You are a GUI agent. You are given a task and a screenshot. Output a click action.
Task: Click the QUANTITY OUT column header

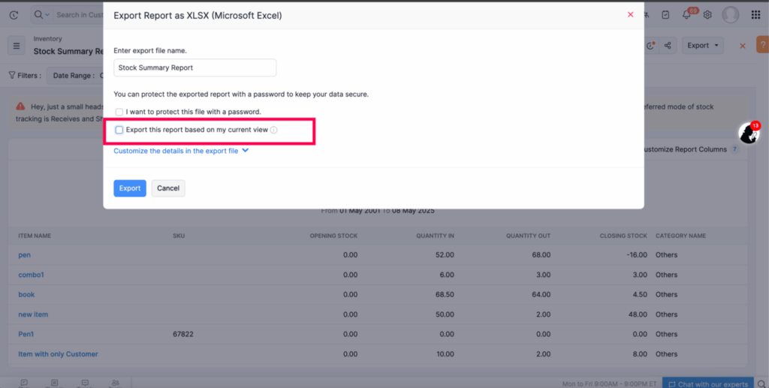528,236
